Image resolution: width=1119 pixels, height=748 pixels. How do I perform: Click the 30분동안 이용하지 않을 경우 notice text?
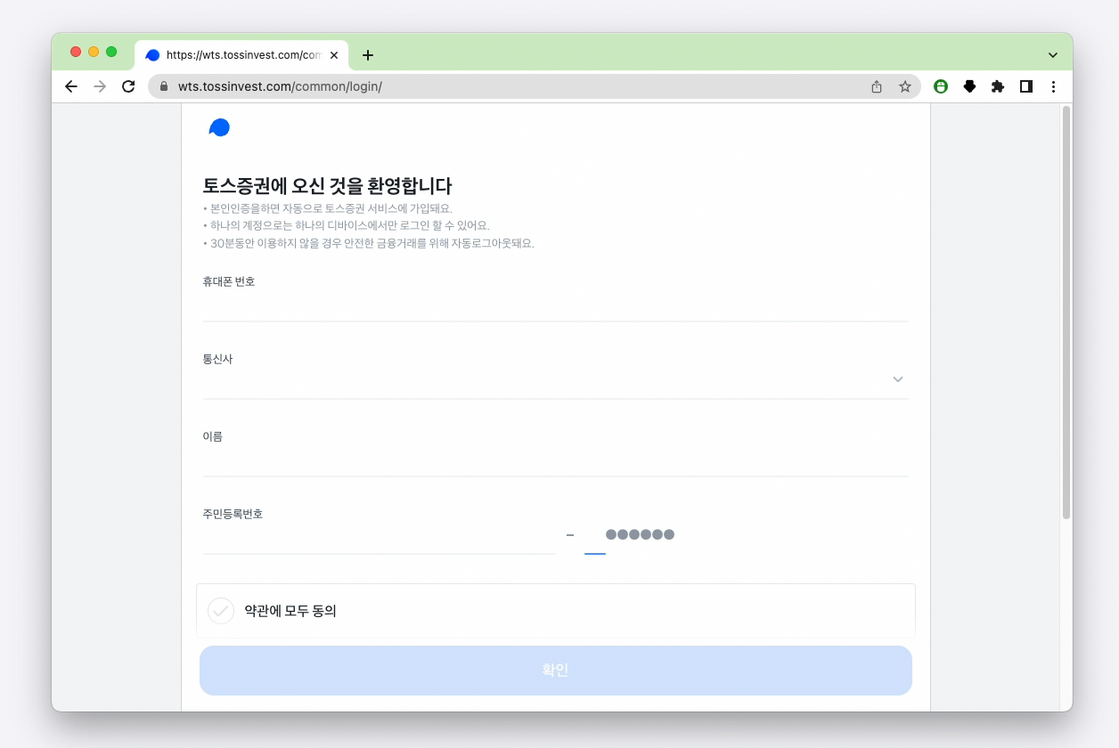click(369, 243)
